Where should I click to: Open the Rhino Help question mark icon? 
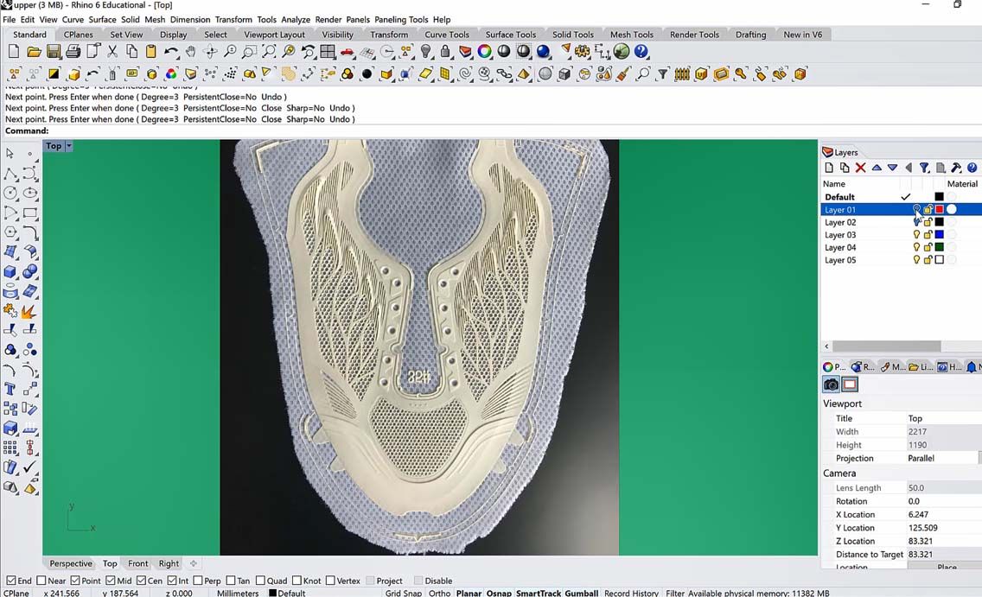[x=641, y=52]
